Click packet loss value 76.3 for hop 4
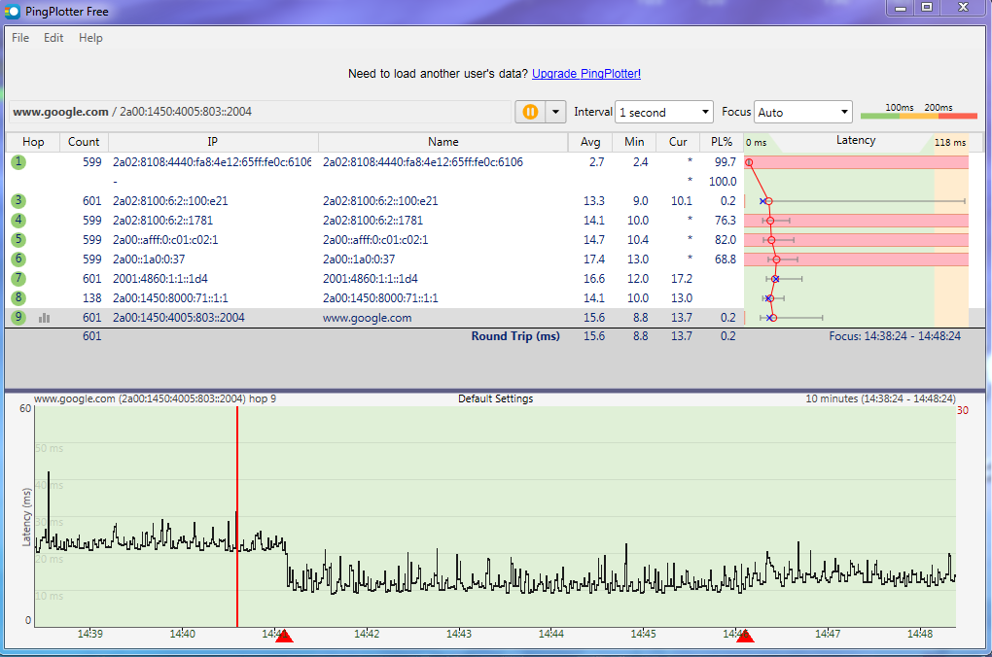 click(725, 220)
